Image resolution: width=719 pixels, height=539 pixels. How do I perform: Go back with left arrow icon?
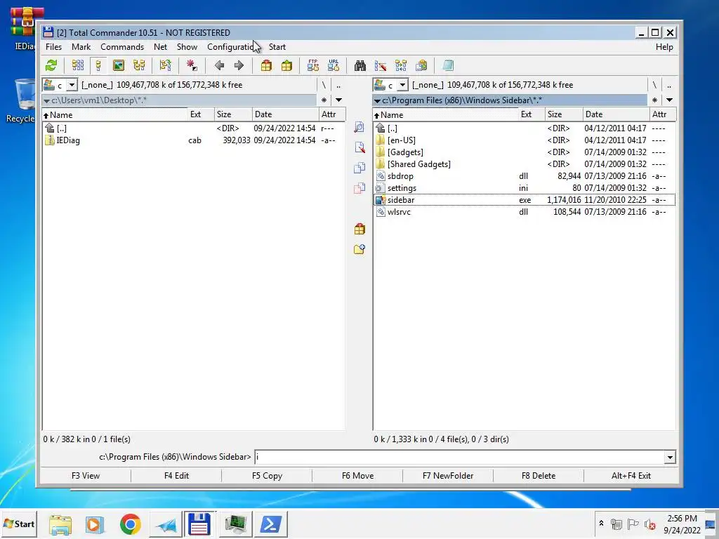[x=219, y=65]
